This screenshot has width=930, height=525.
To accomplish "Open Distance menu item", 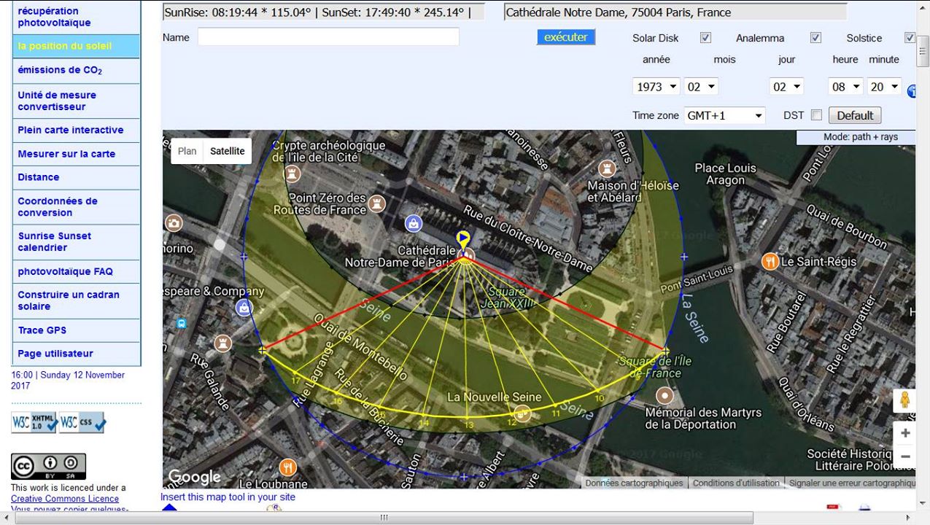I will click(x=76, y=177).
